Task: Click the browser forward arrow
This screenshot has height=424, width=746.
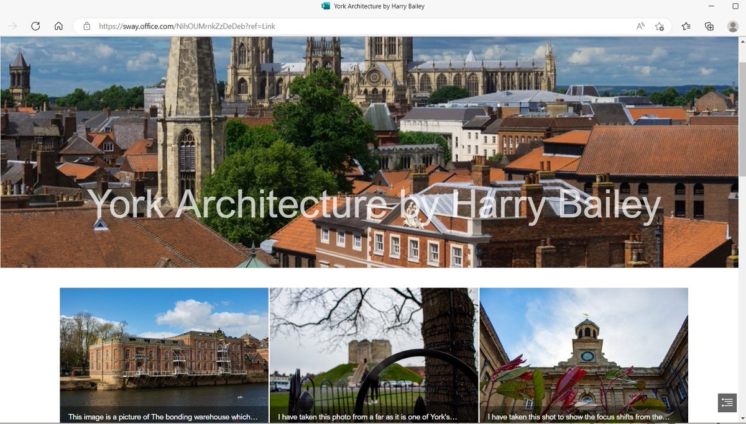Action: (x=13, y=26)
